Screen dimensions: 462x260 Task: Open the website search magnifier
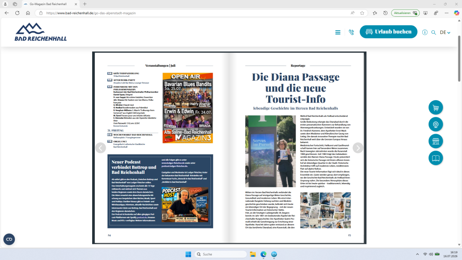tap(434, 32)
